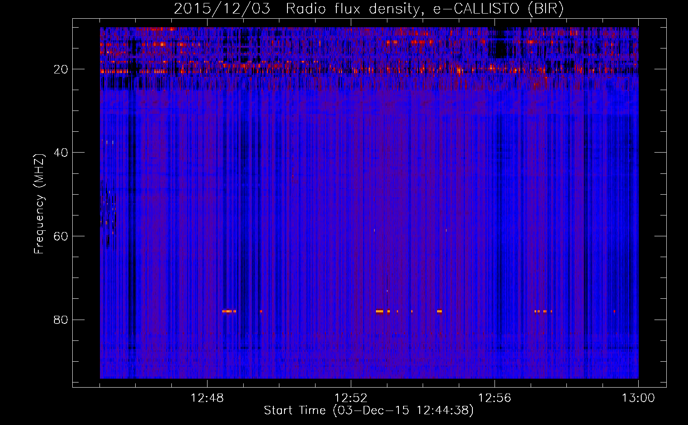Click the 40 MHz frequency tick label

[61, 153]
